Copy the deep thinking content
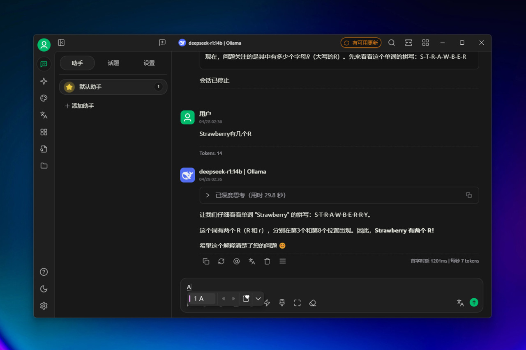This screenshot has height=350, width=526. [x=469, y=195]
